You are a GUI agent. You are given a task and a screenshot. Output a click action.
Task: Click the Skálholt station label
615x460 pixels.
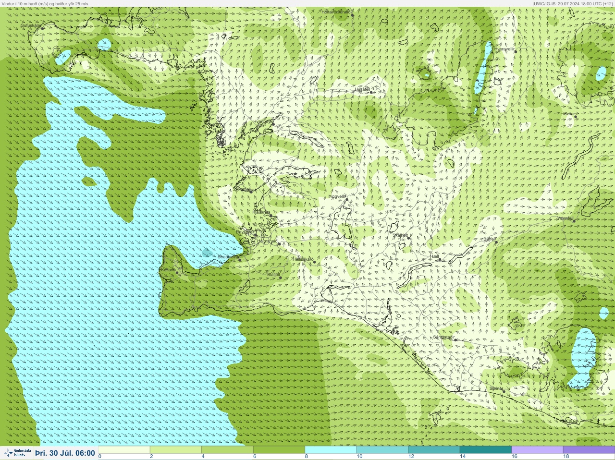[x=400, y=235]
